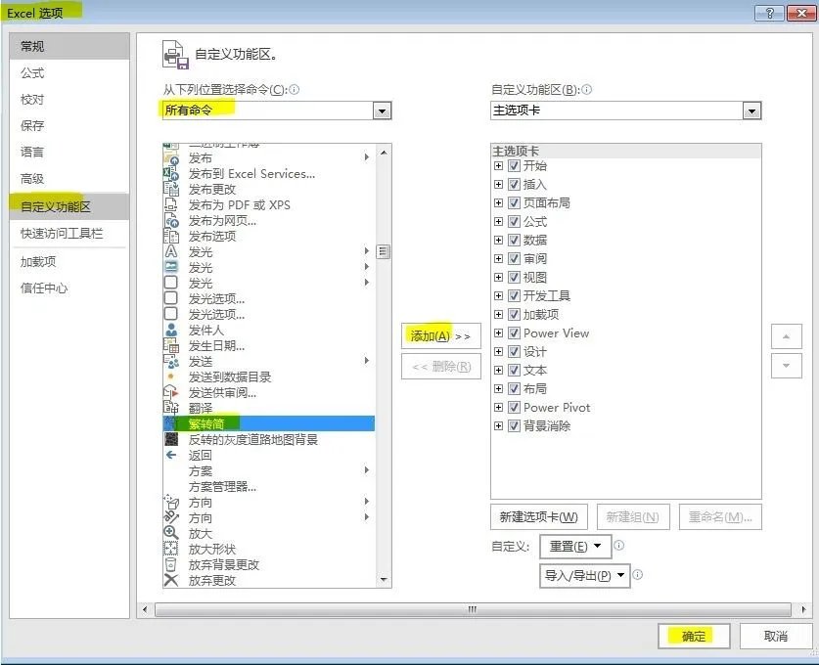Uncheck the 背景消除 tab checkbox
This screenshot has height=665, width=819.
[515, 425]
